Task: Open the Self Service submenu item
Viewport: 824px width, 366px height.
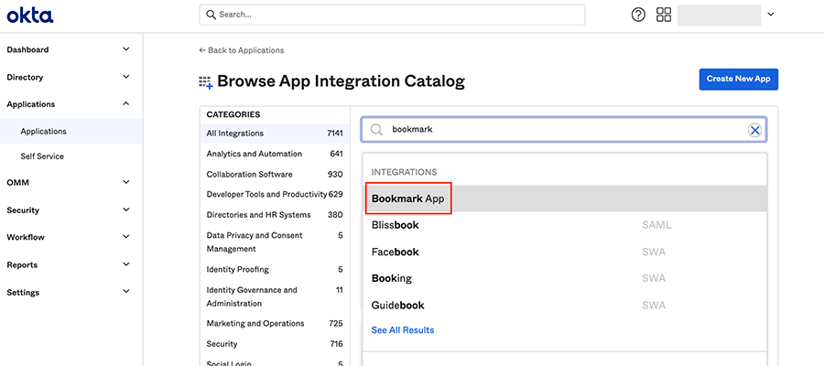Action: pos(42,156)
